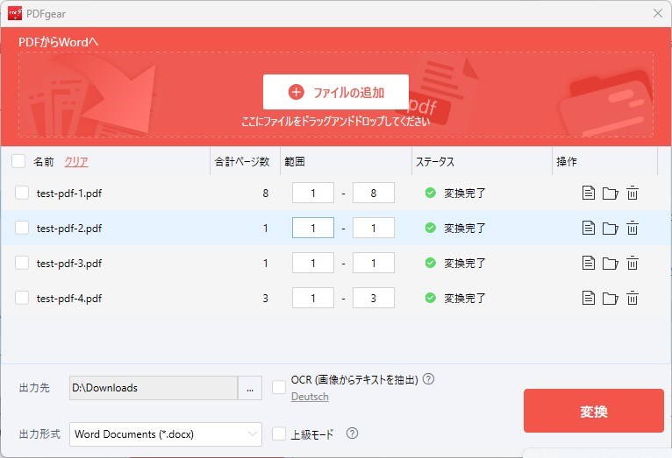Open converted document for test-pdf-2.pdf
The width and height of the screenshot is (672, 458).
589,228
